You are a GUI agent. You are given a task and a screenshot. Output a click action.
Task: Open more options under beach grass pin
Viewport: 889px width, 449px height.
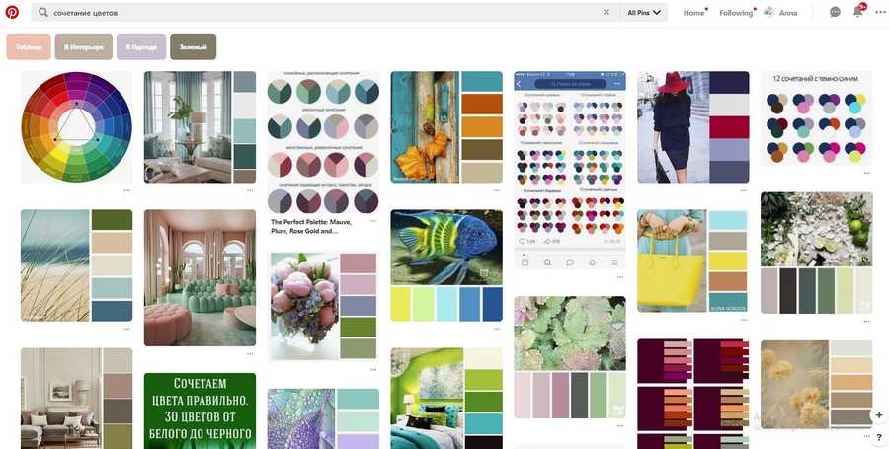[x=127, y=329]
